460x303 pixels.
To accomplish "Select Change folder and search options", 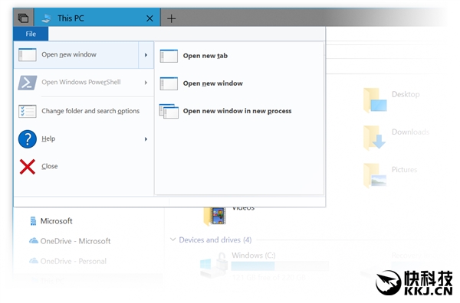I will [x=90, y=111].
